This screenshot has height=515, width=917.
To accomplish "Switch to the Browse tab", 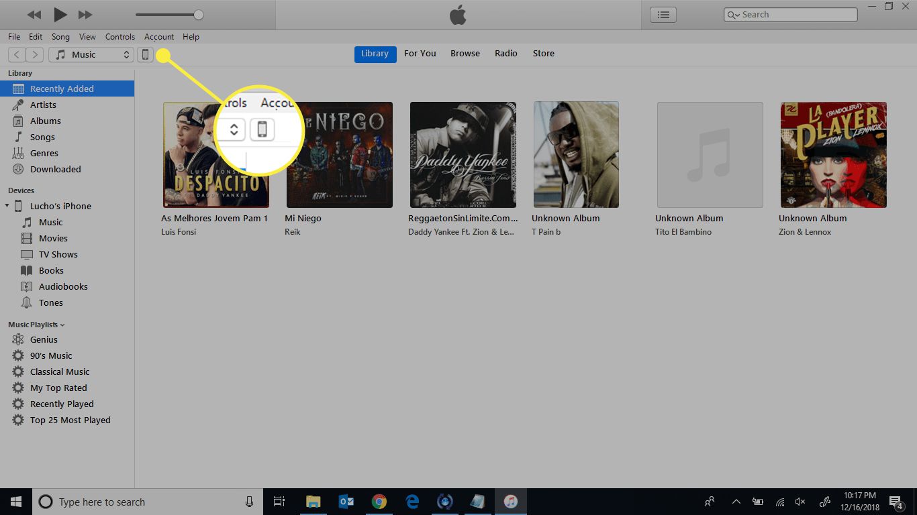I will pyautogui.click(x=465, y=54).
